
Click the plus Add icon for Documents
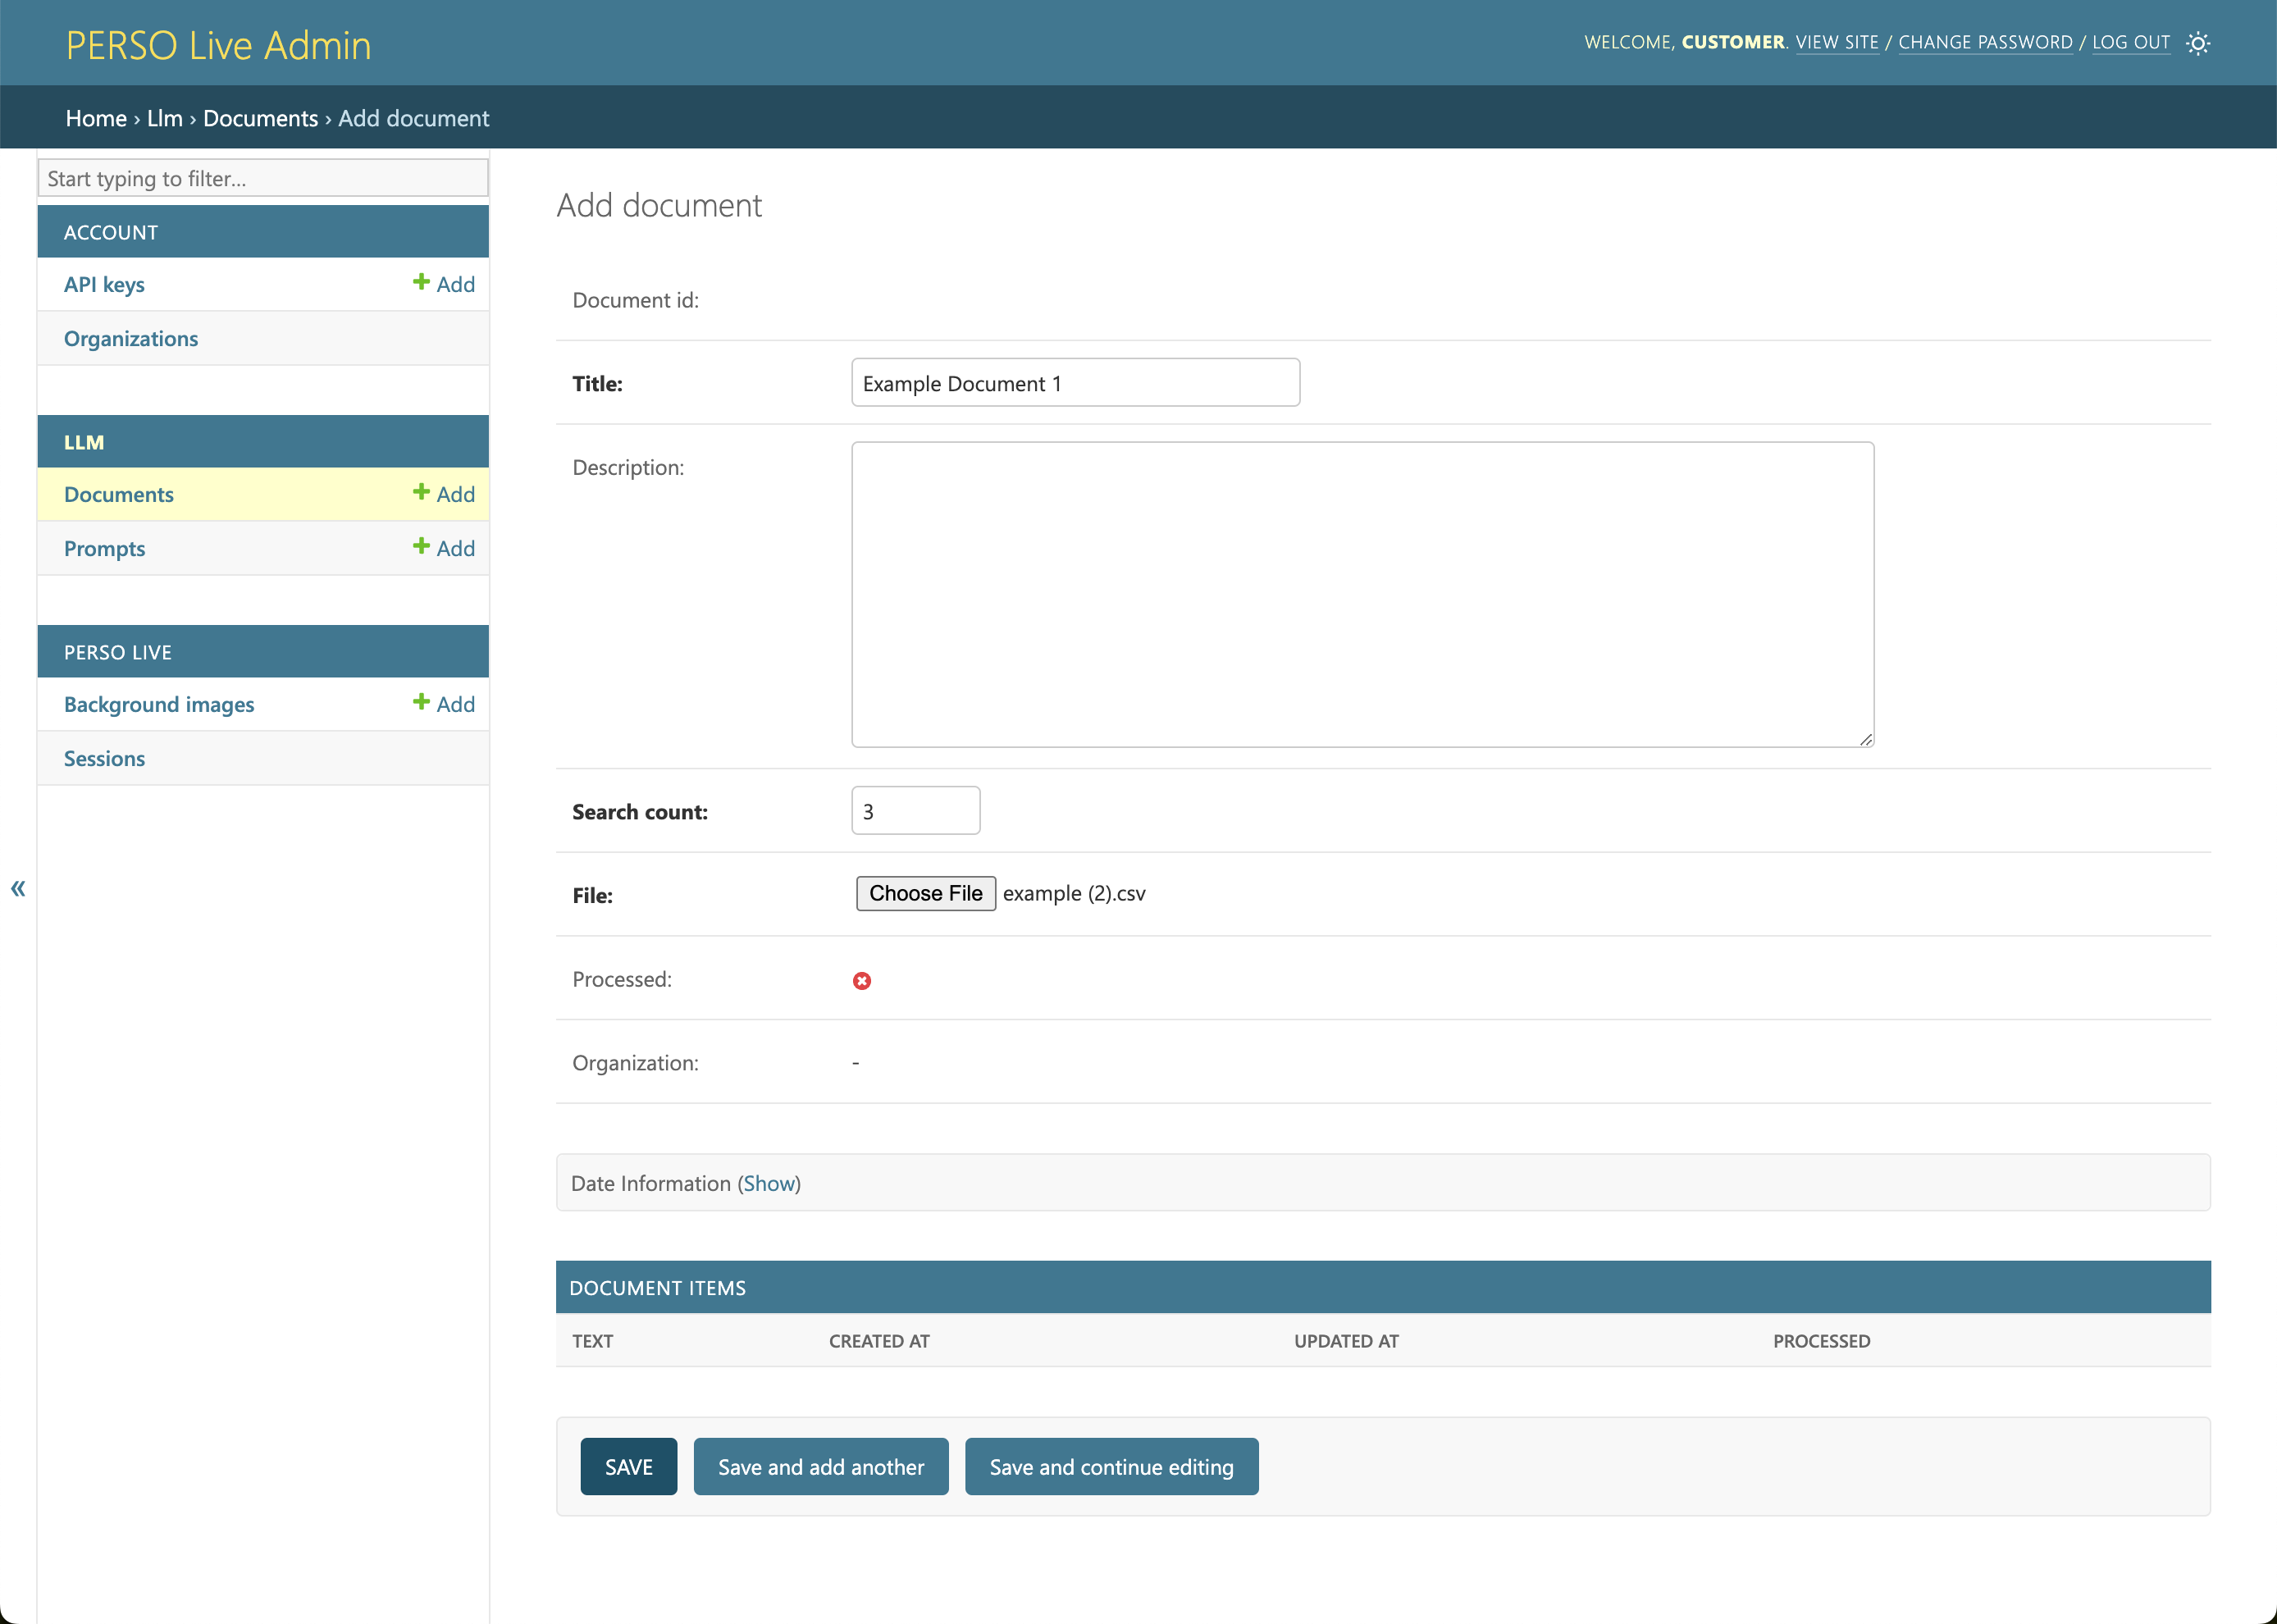tap(443, 494)
